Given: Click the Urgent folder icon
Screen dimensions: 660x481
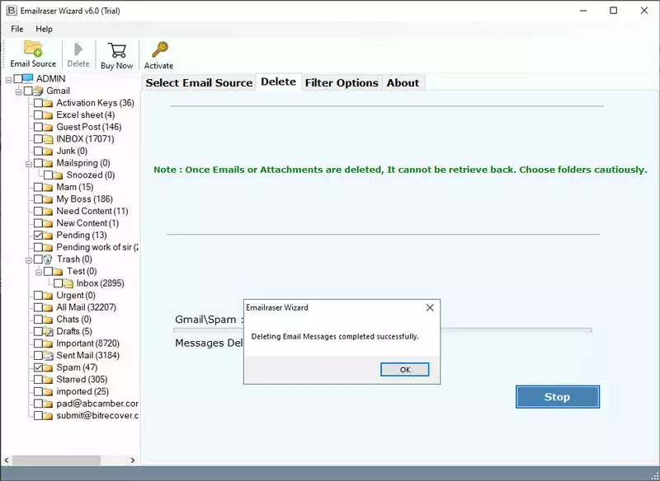Looking at the screenshot, I should click(48, 296).
